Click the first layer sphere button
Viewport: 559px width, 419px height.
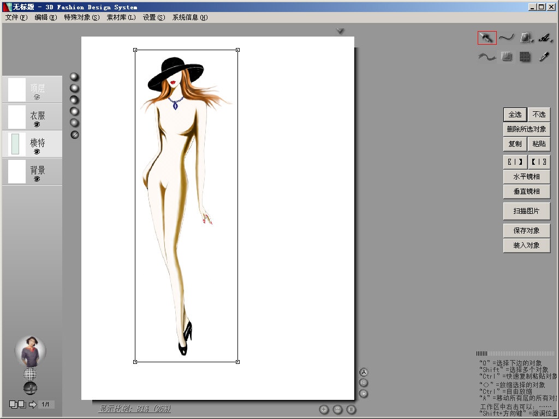74,76
